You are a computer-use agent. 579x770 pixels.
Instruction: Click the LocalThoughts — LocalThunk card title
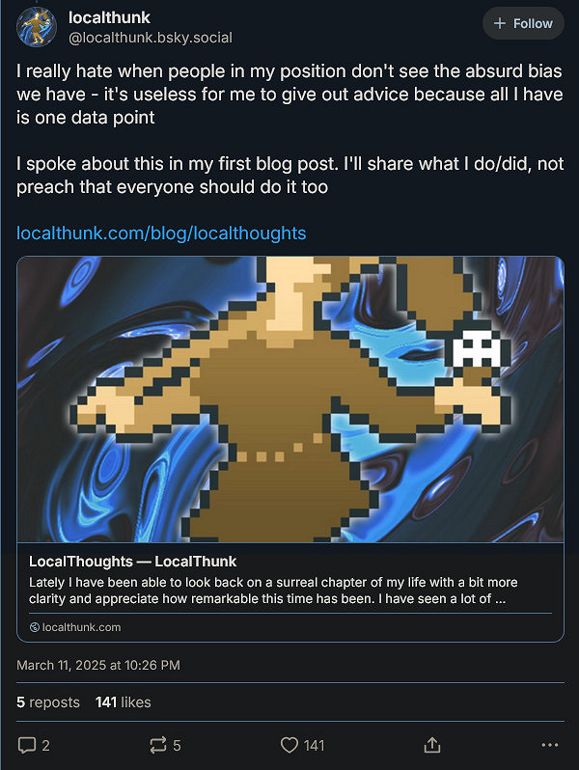point(132,562)
